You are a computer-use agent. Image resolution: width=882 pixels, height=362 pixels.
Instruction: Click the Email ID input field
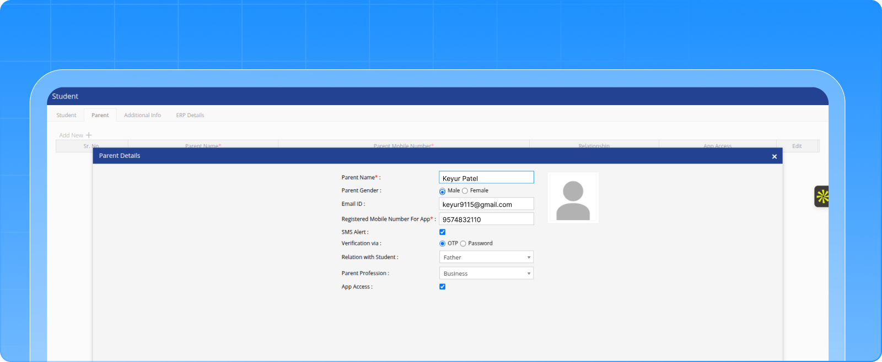click(x=486, y=204)
